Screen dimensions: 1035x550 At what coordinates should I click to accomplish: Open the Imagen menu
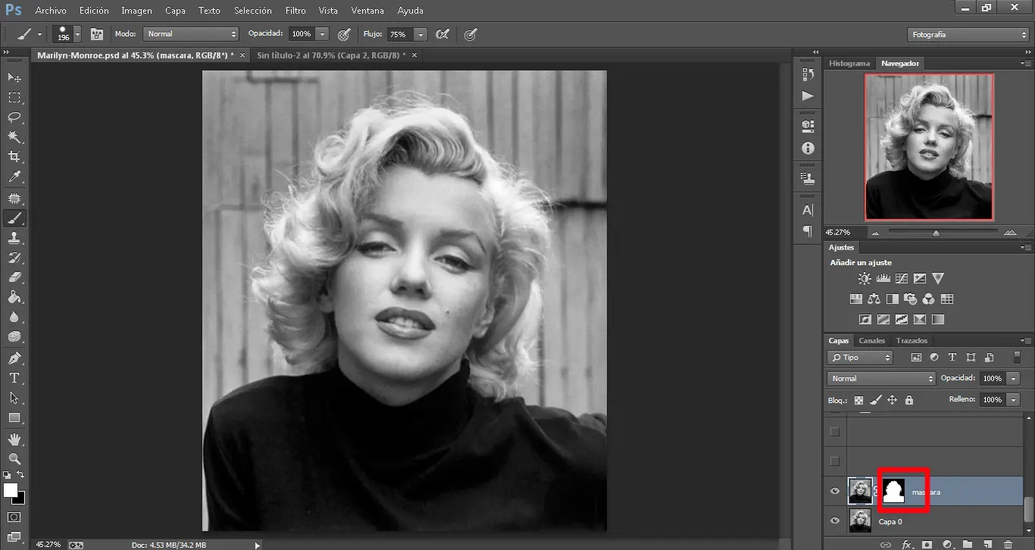[x=136, y=11]
